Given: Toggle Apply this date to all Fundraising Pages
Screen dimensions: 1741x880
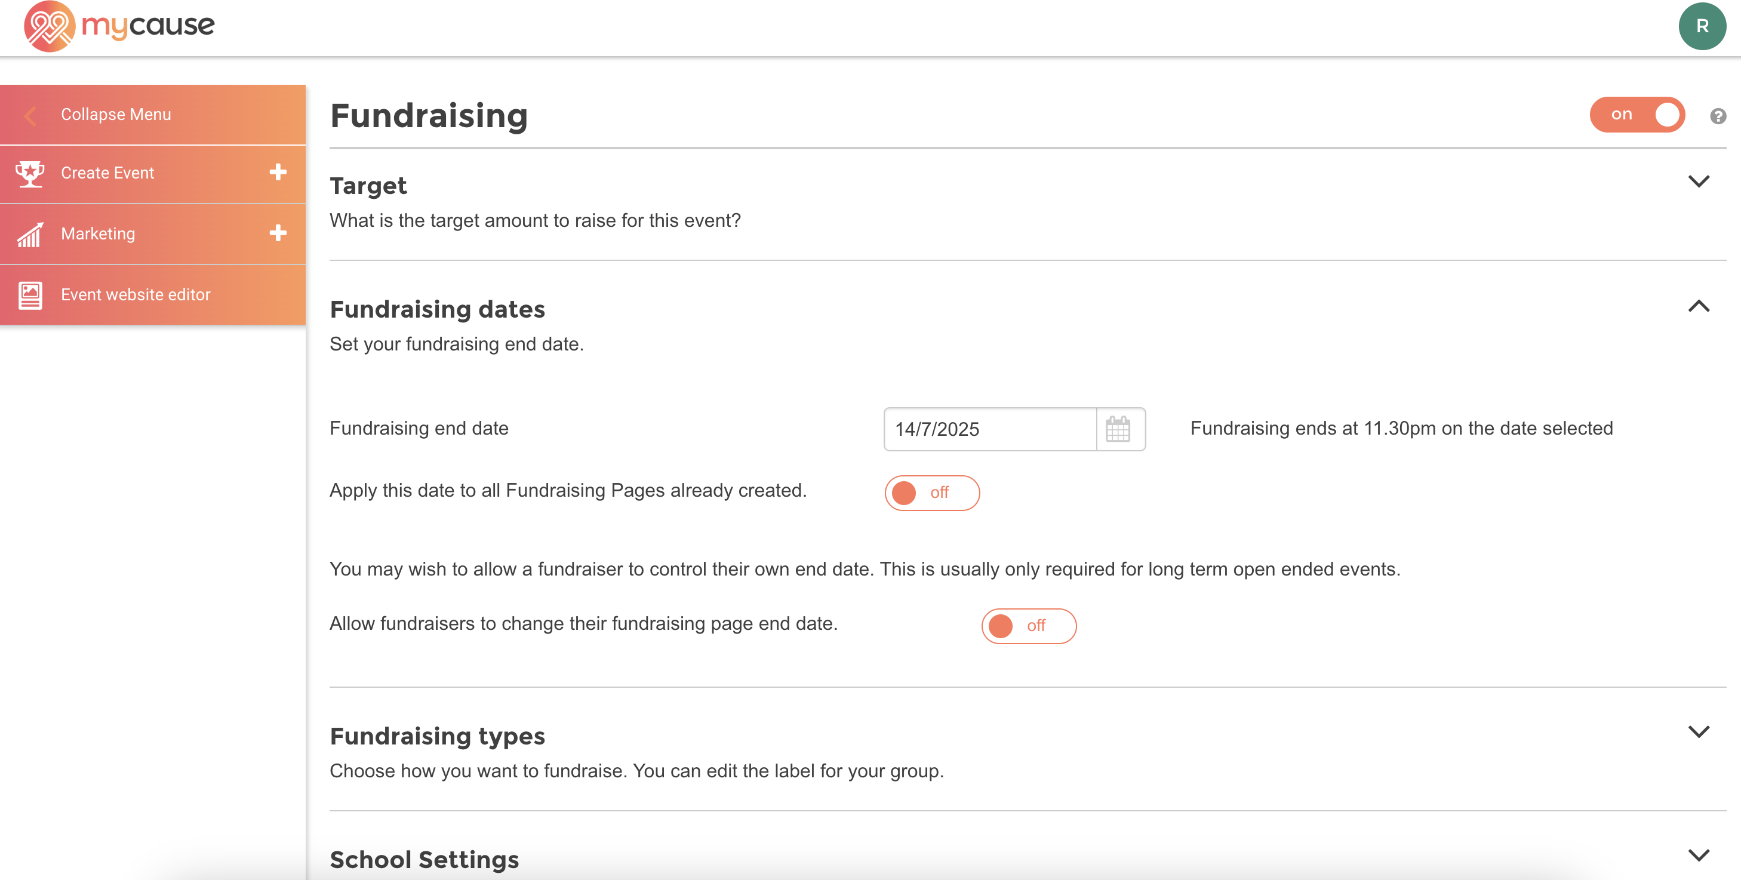Looking at the screenshot, I should 931,492.
